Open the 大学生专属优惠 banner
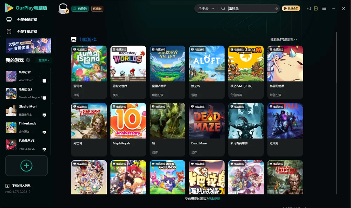 click(x=28, y=46)
